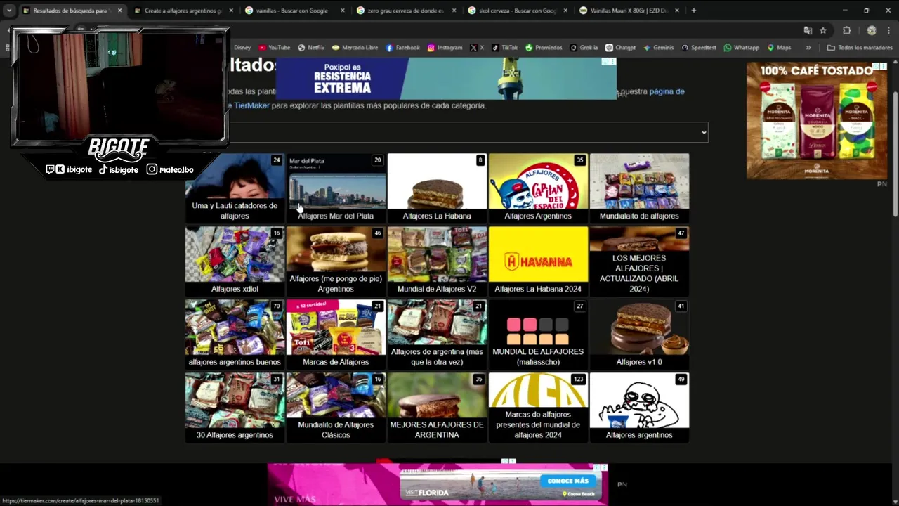
Task: Click 'CONOCE MÁS' on the Visit Florida ad
Action: tap(567, 481)
